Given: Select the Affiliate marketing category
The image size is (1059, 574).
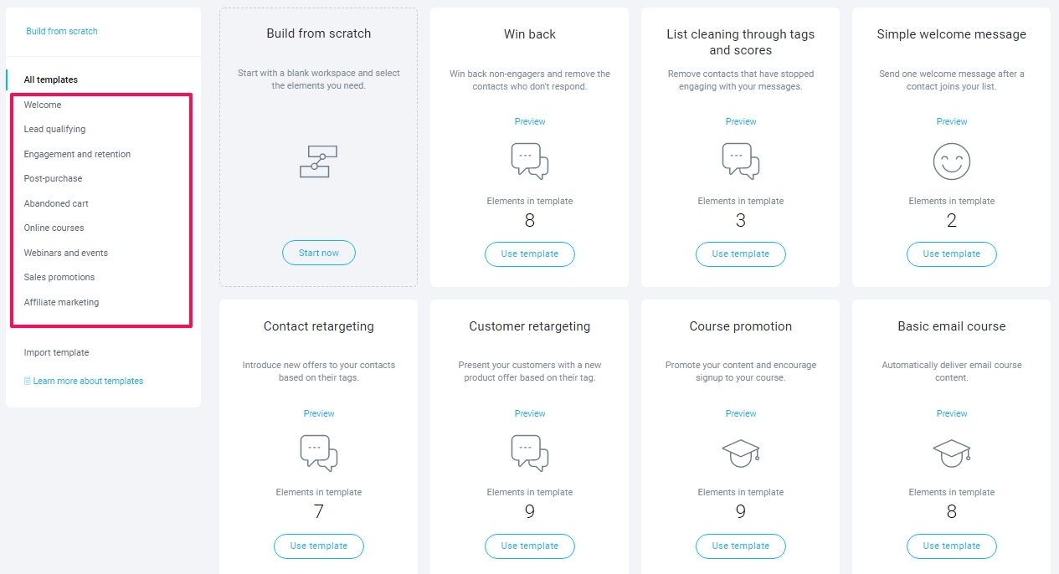Looking at the screenshot, I should pos(61,302).
